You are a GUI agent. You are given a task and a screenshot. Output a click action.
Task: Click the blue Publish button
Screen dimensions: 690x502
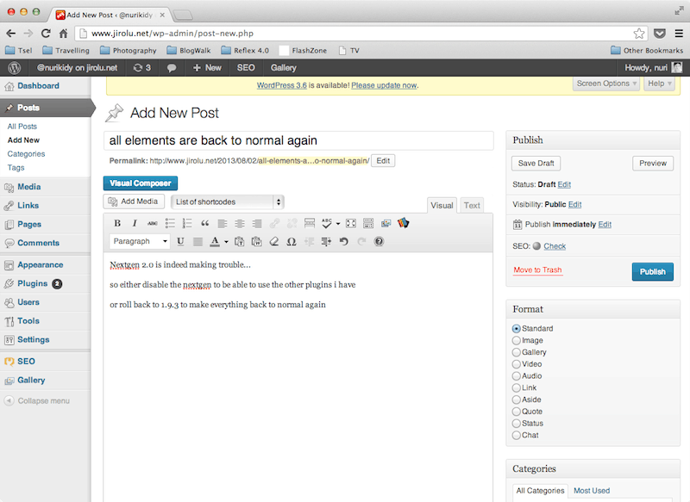pos(652,271)
